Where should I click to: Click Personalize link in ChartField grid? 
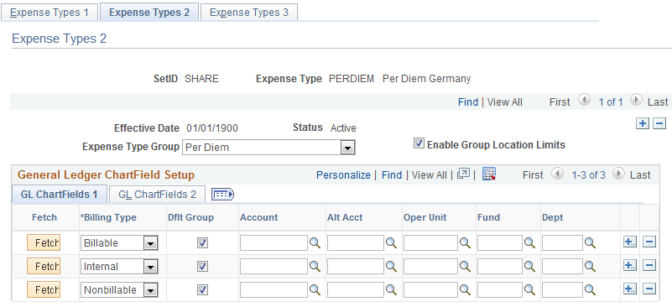(x=343, y=175)
